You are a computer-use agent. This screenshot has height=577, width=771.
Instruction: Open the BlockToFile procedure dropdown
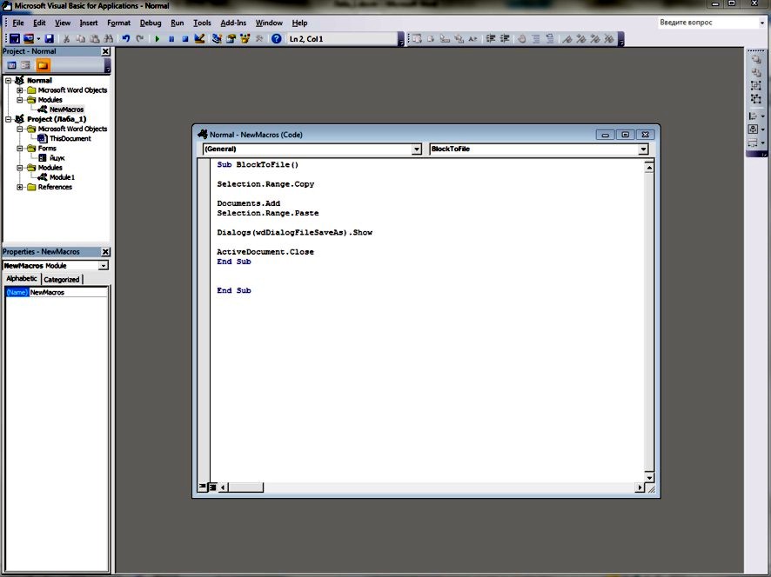[x=643, y=149]
